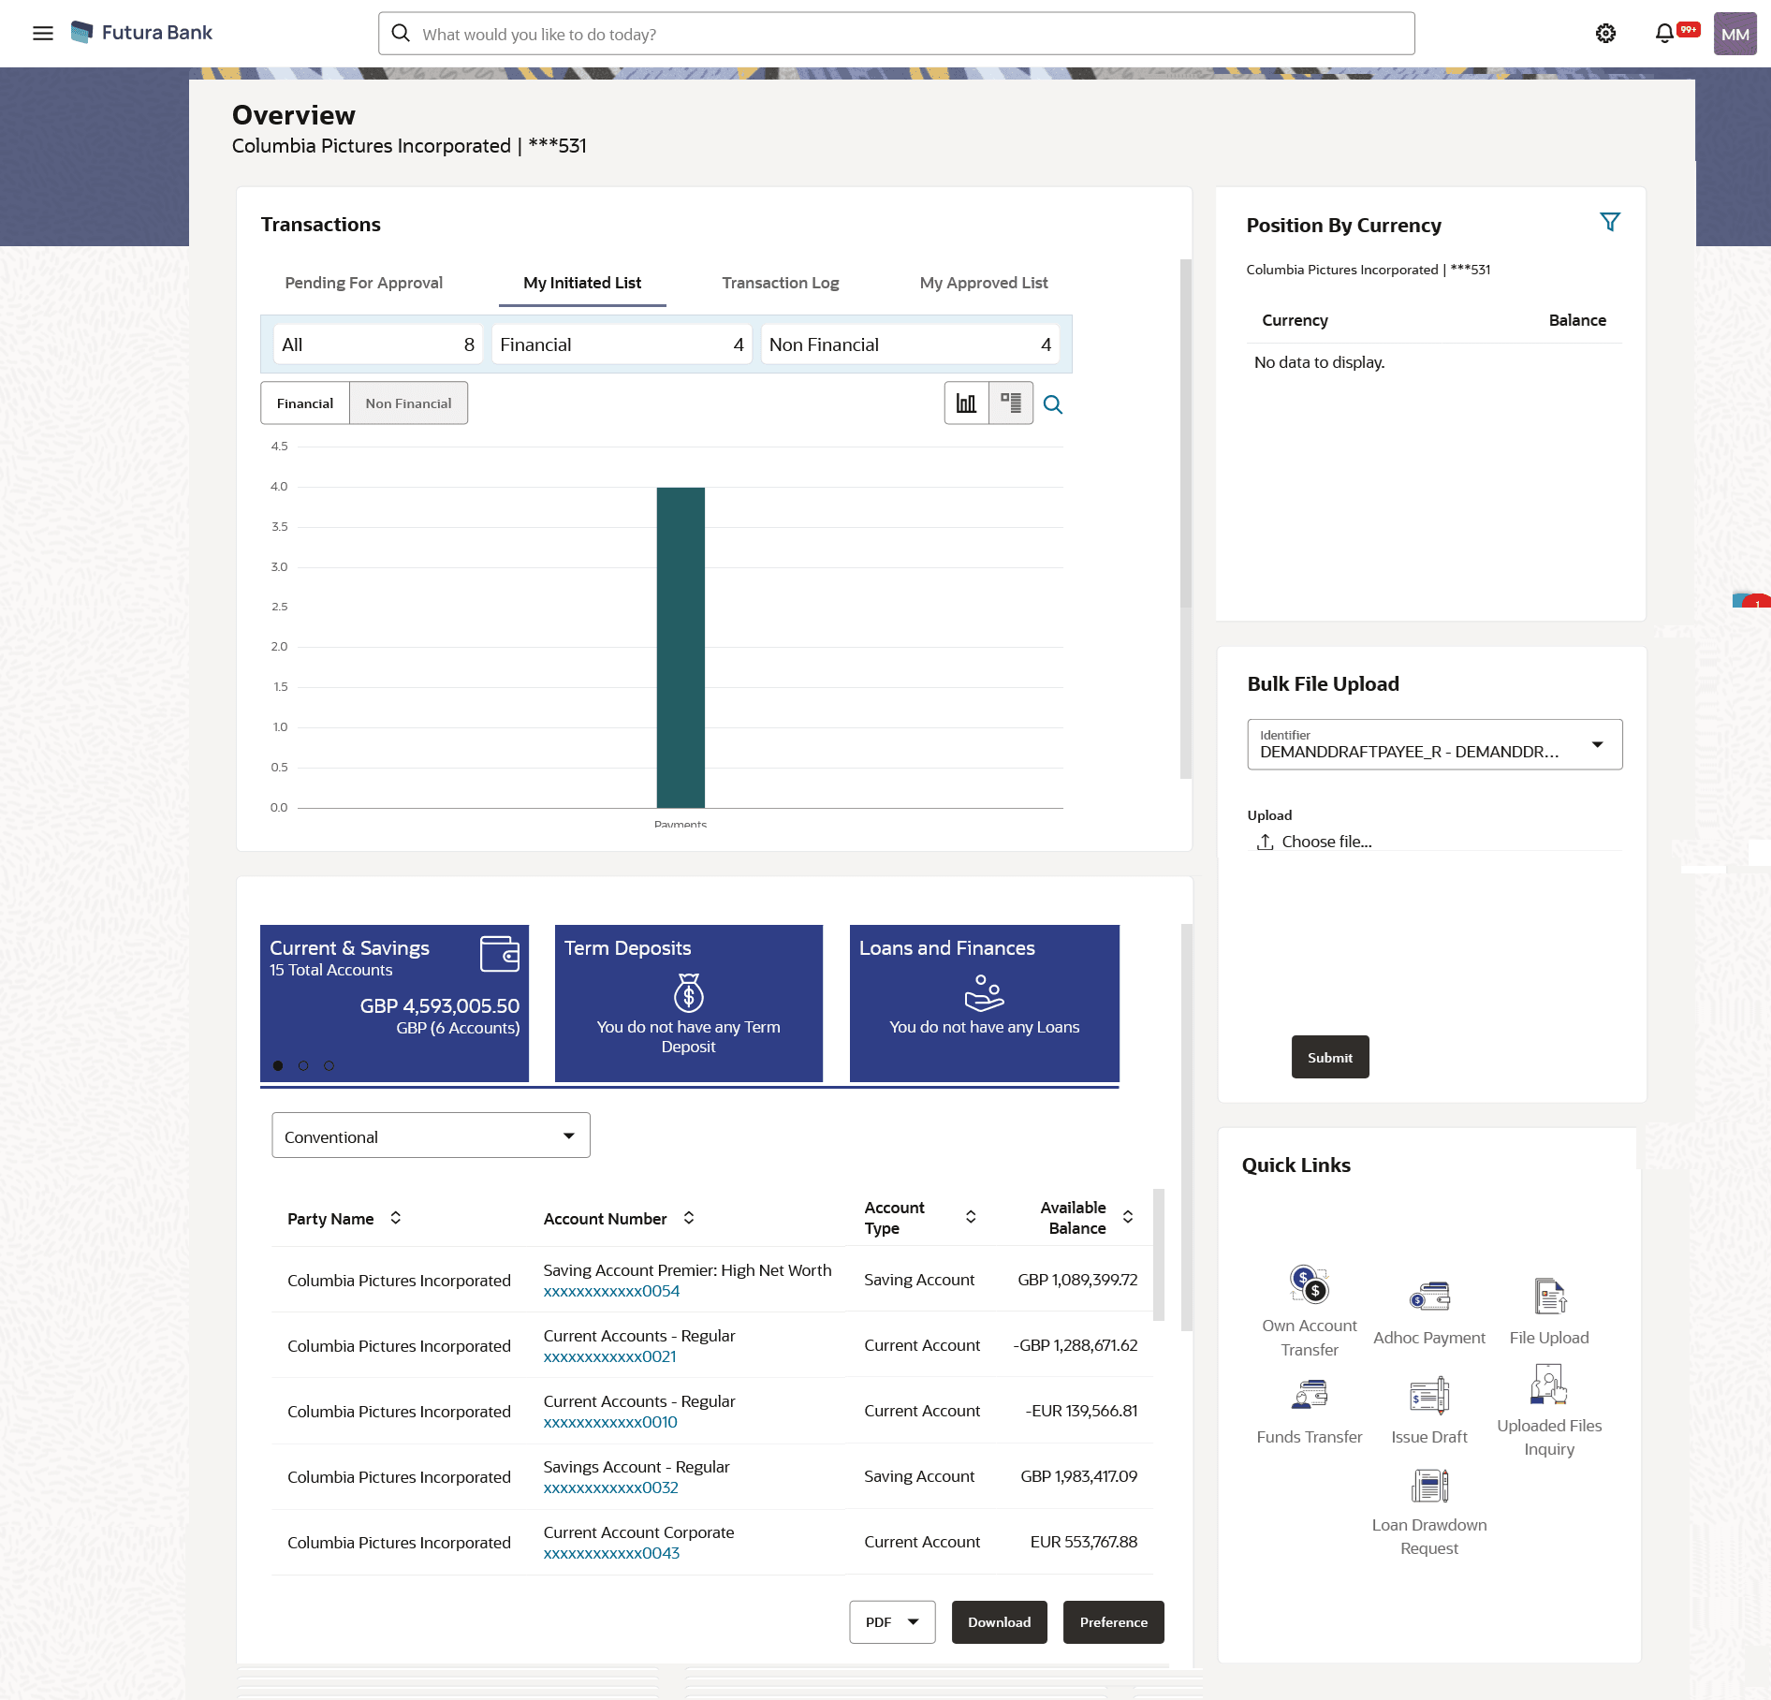Select the Term Deposits card
The image size is (1771, 1700).
(x=689, y=1004)
